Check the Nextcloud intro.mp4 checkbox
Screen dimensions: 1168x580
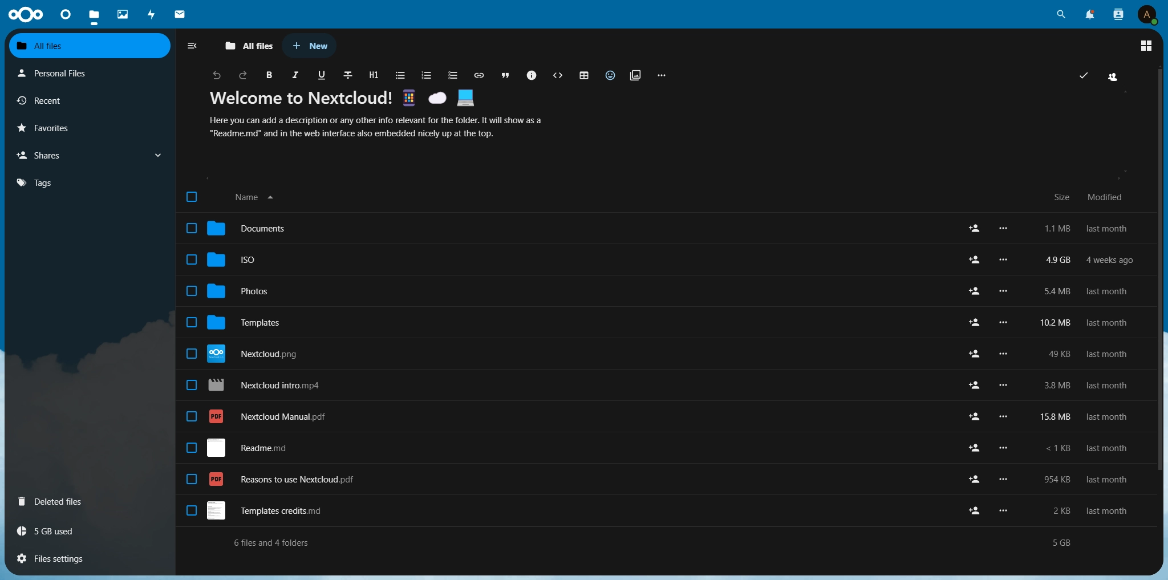(192, 385)
